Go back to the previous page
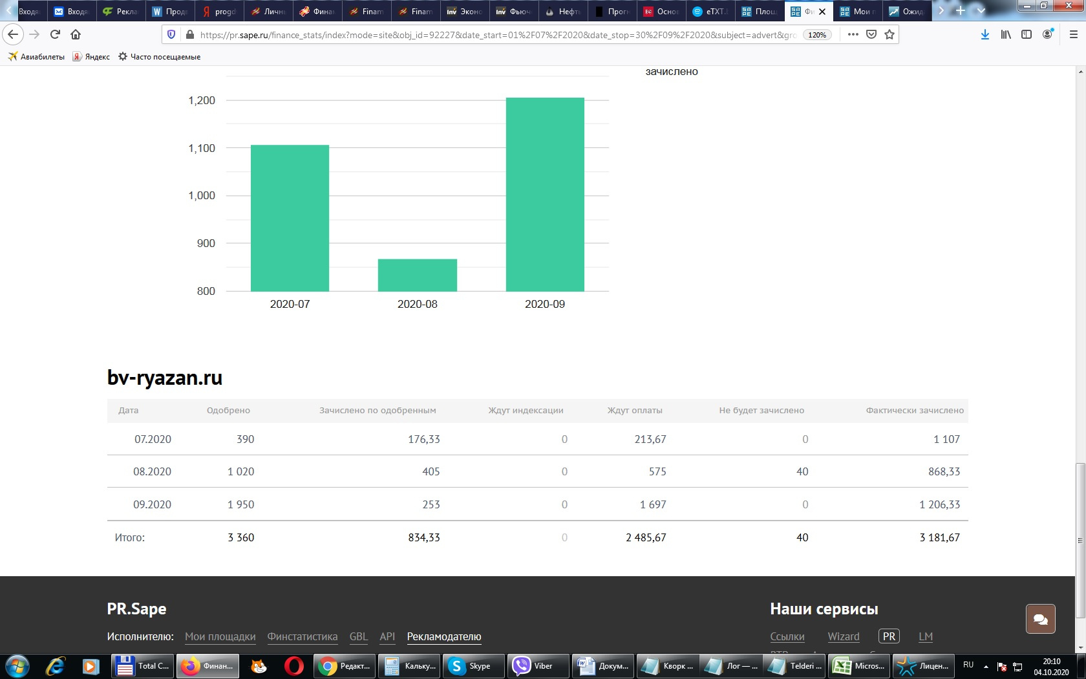Image resolution: width=1086 pixels, height=679 pixels. [13, 34]
